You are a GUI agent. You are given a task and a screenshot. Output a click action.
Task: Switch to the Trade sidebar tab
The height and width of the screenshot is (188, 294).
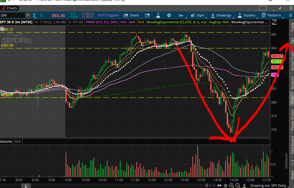coord(292,27)
